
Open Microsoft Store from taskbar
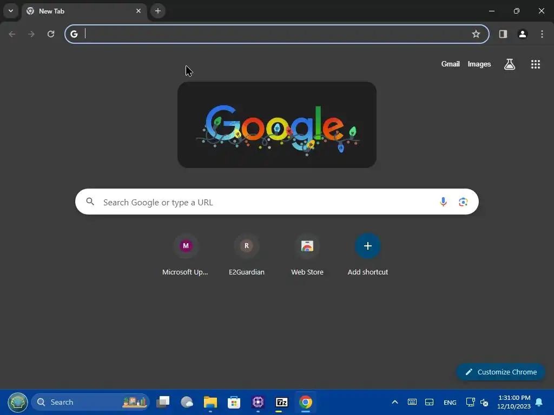234,402
